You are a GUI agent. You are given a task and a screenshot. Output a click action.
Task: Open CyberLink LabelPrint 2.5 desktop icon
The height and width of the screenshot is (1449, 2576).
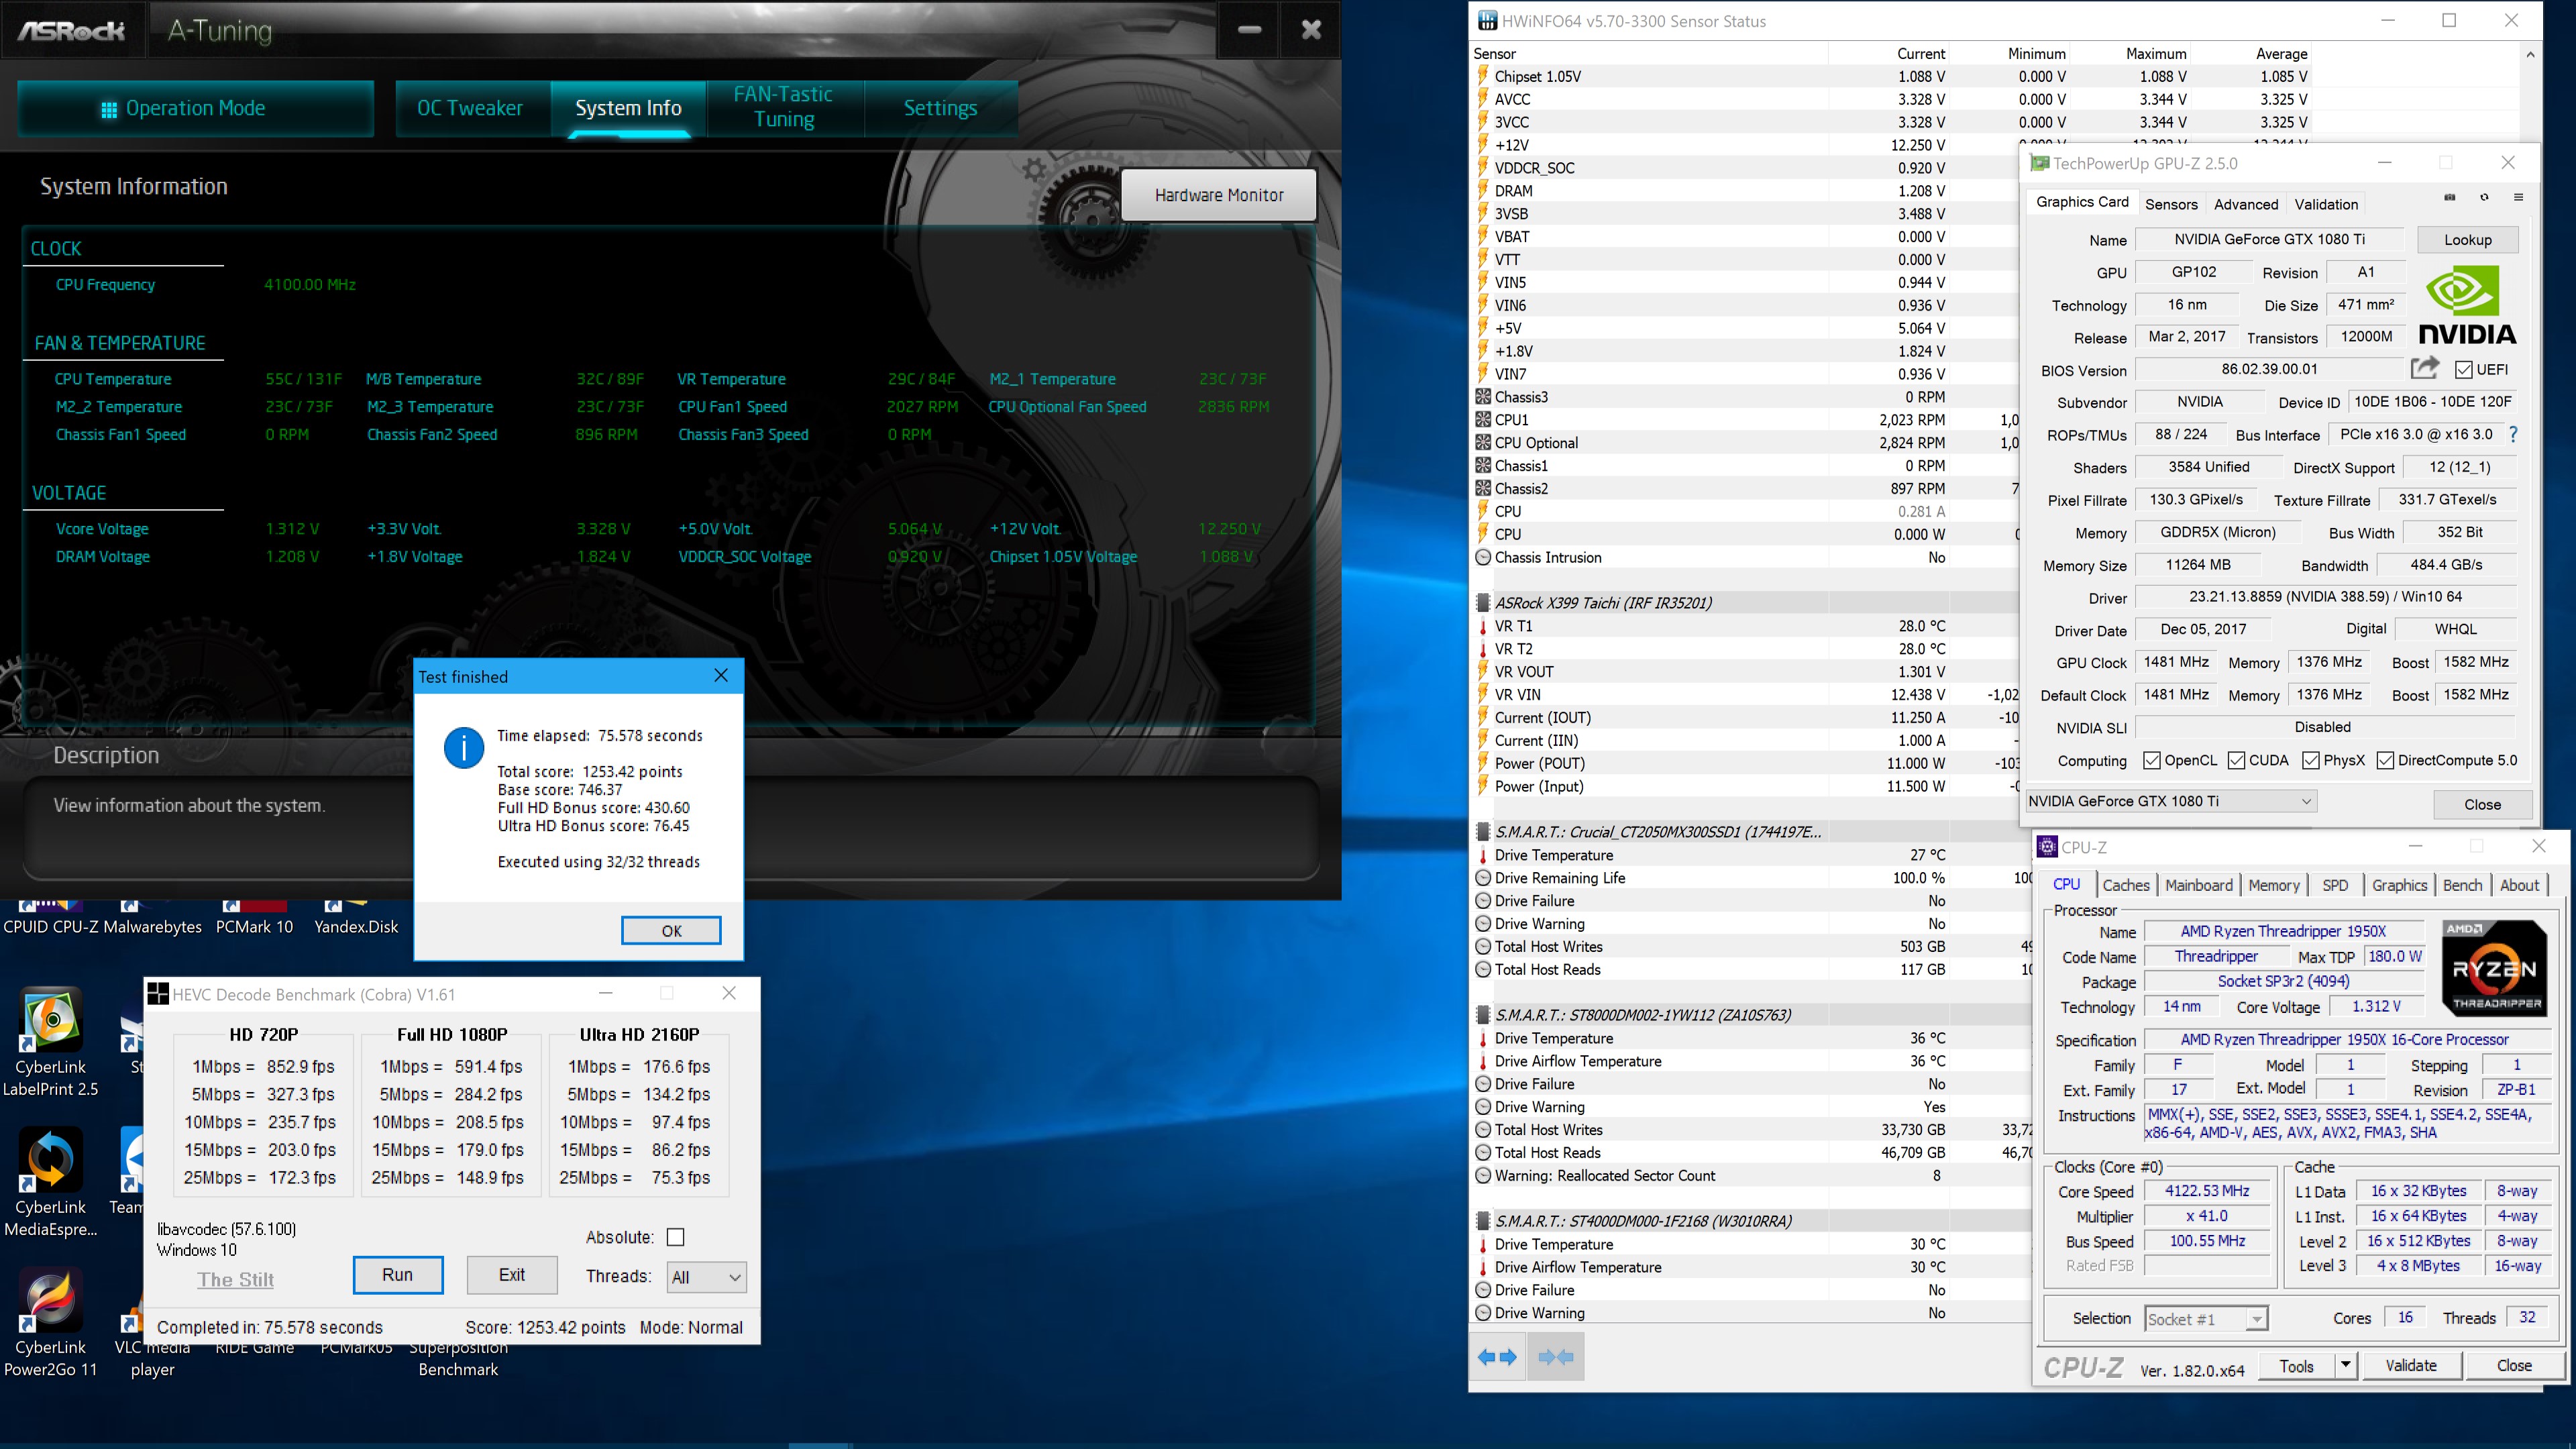pyautogui.click(x=51, y=1042)
